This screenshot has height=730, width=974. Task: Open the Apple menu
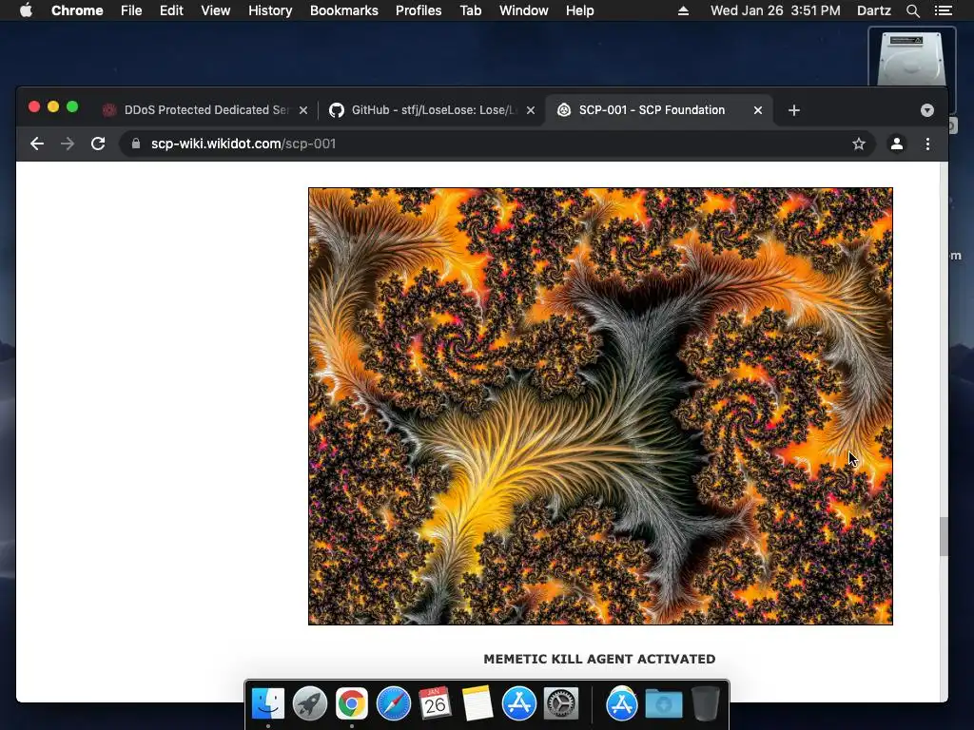[26, 10]
